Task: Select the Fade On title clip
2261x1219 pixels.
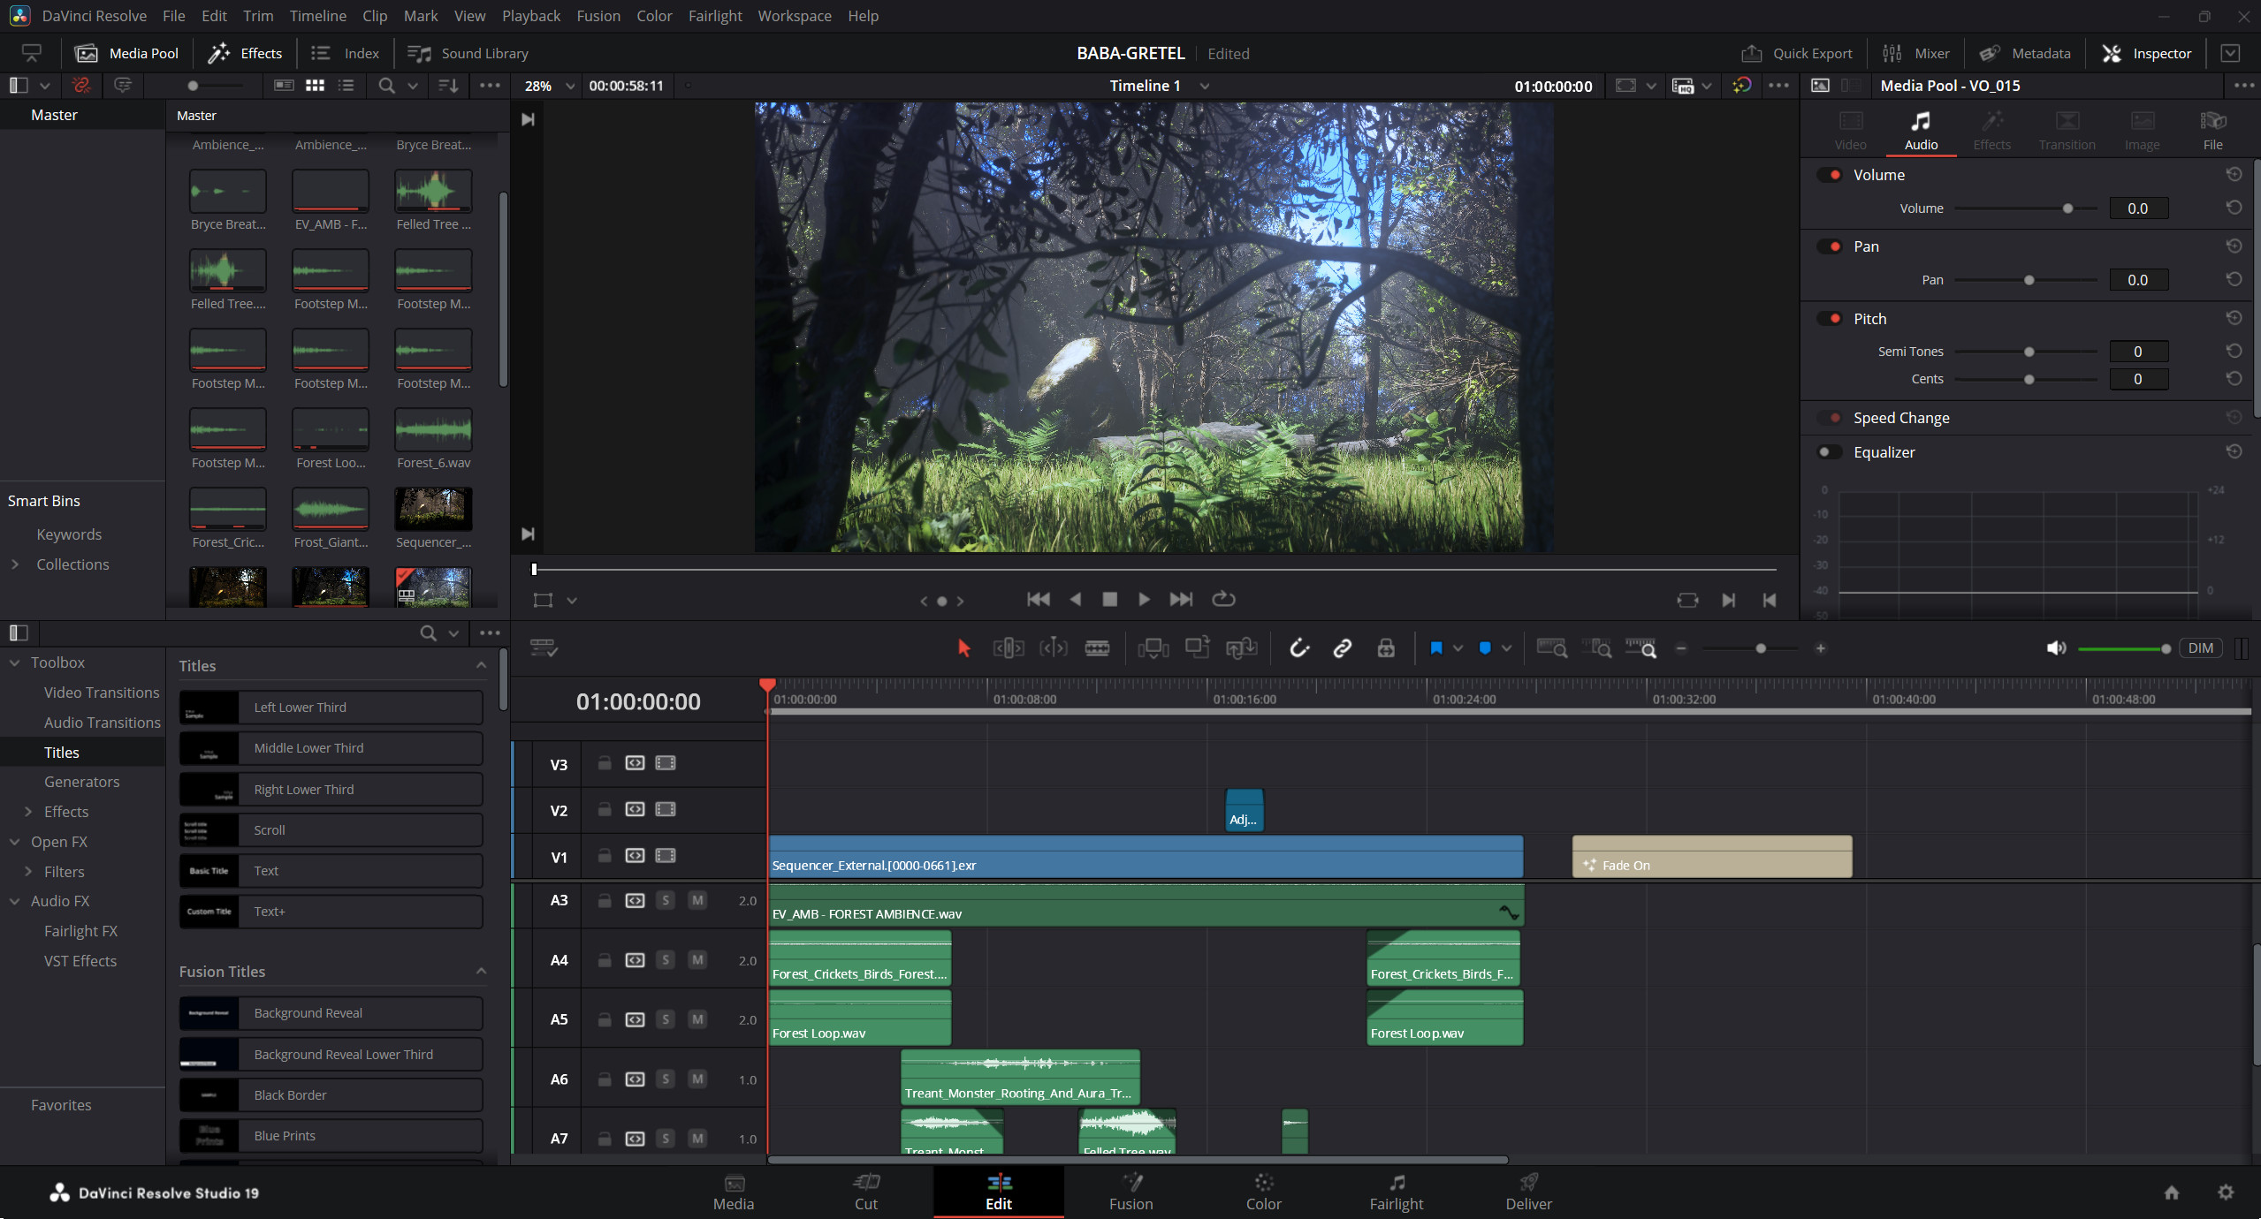Action: (1710, 857)
